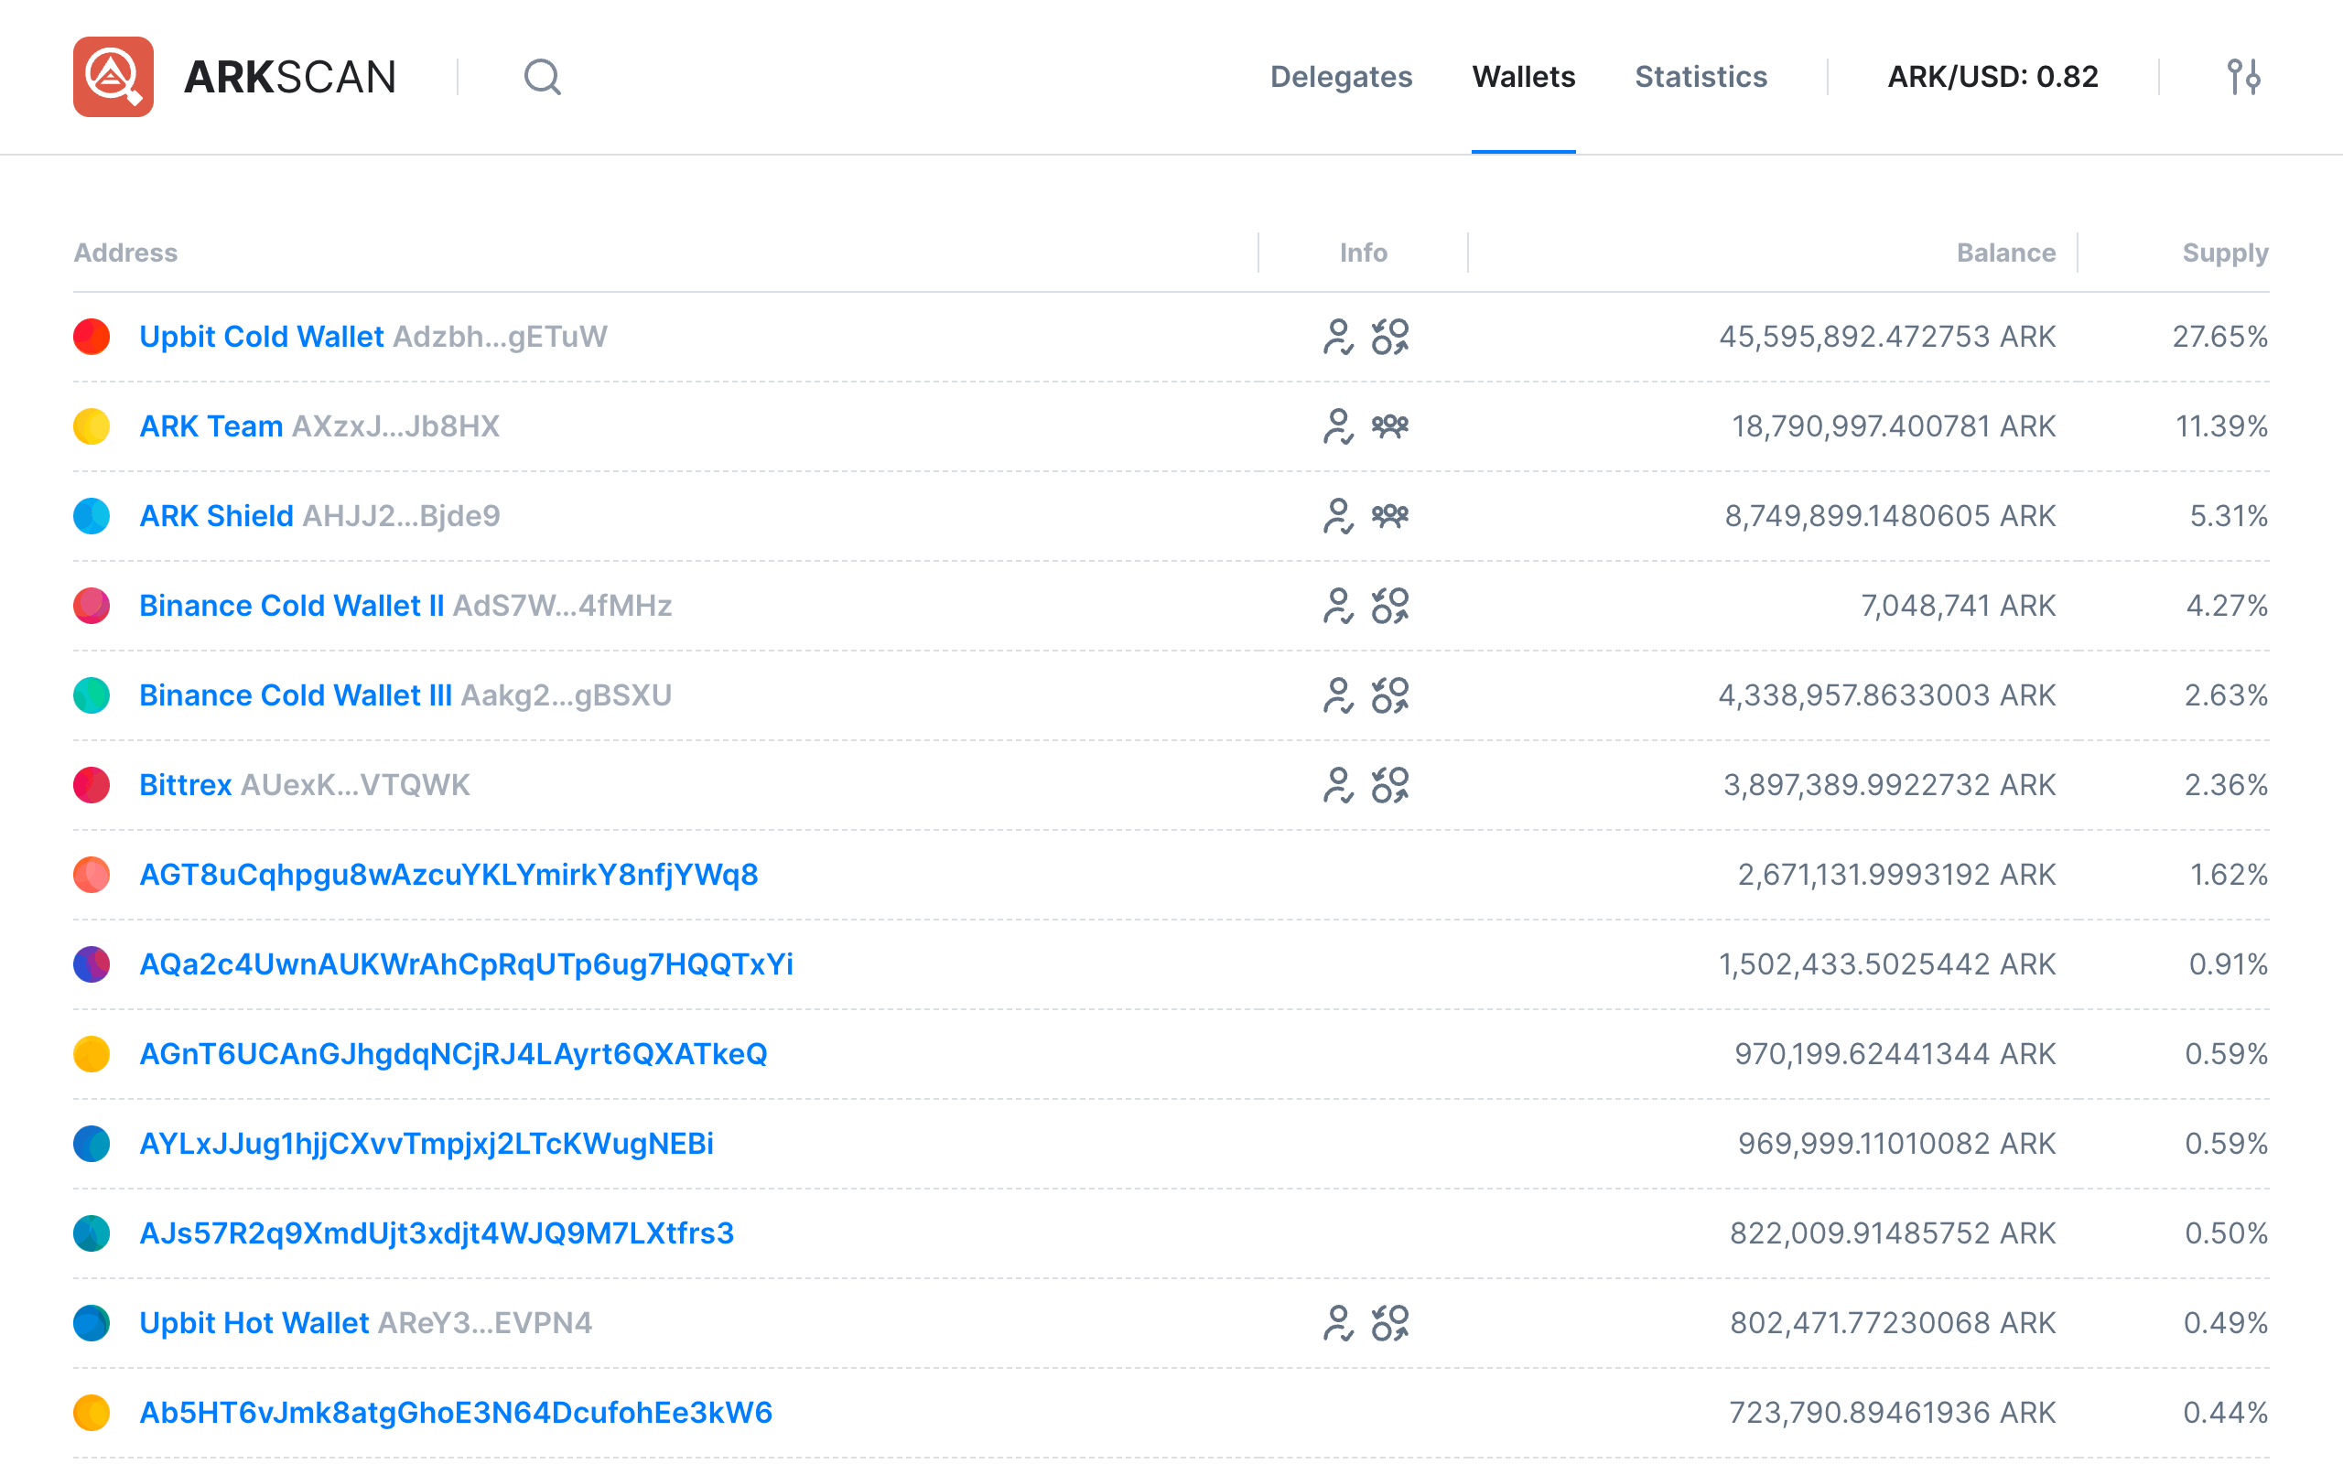Click known wallet icon in Bittrex row
The image size is (2343, 1464).
point(1338,785)
